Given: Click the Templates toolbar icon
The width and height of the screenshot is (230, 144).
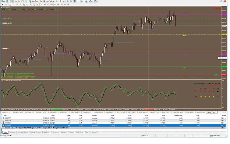Looking at the screenshot, I should (95, 1).
